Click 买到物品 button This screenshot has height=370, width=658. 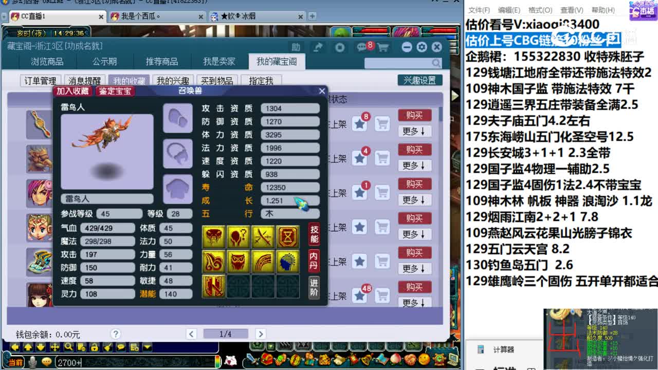click(217, 81)
